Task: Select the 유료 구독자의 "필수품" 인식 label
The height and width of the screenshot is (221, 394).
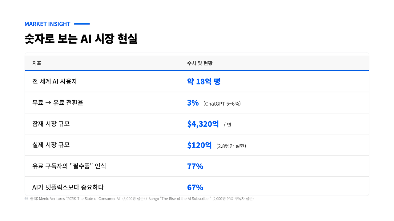Action: (69, 166)
